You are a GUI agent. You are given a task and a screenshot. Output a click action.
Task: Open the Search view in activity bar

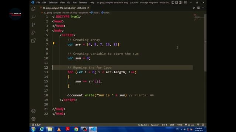[34, 16]
